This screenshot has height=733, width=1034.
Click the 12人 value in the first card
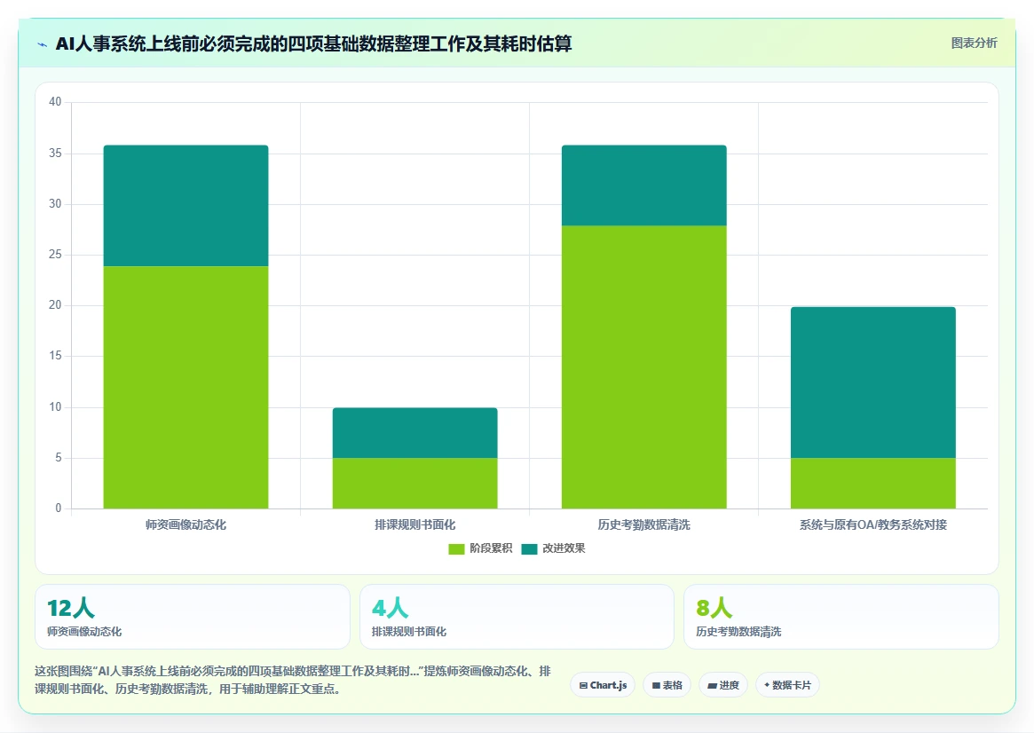click(70, 608)
